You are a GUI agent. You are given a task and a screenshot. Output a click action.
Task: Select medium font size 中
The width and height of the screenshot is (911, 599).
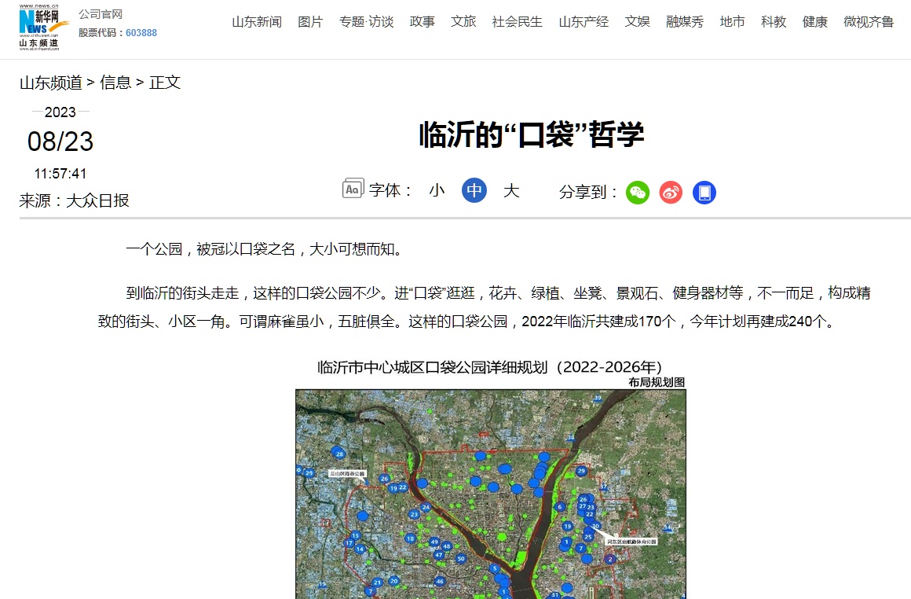tap(474, 190)
